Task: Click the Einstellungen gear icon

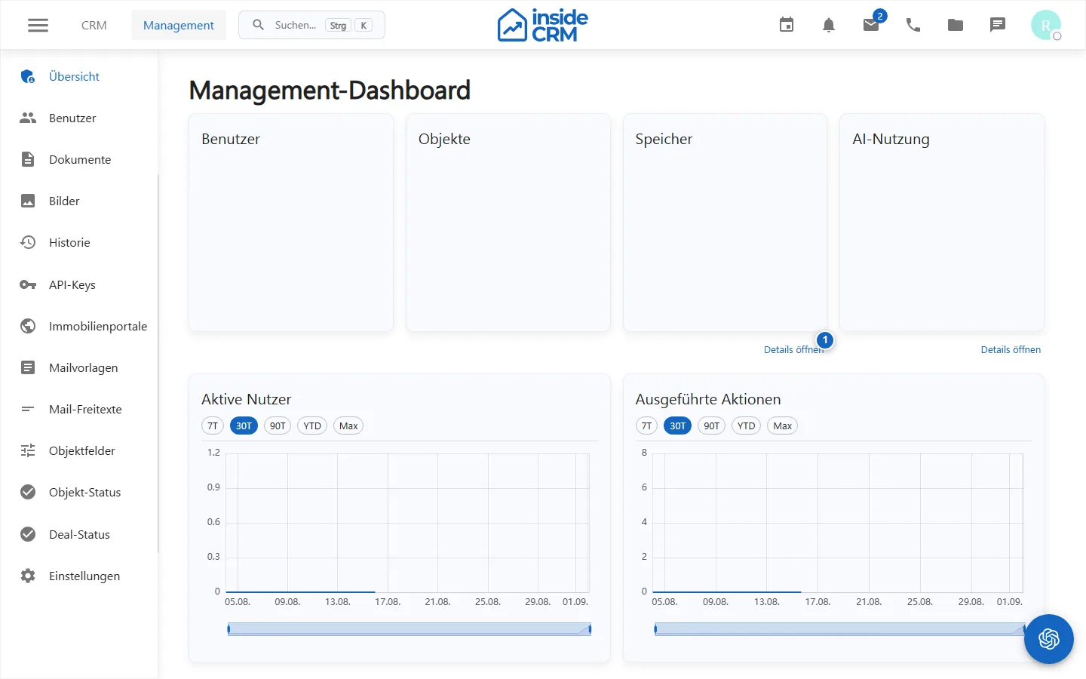Action: tap(28, 576)
